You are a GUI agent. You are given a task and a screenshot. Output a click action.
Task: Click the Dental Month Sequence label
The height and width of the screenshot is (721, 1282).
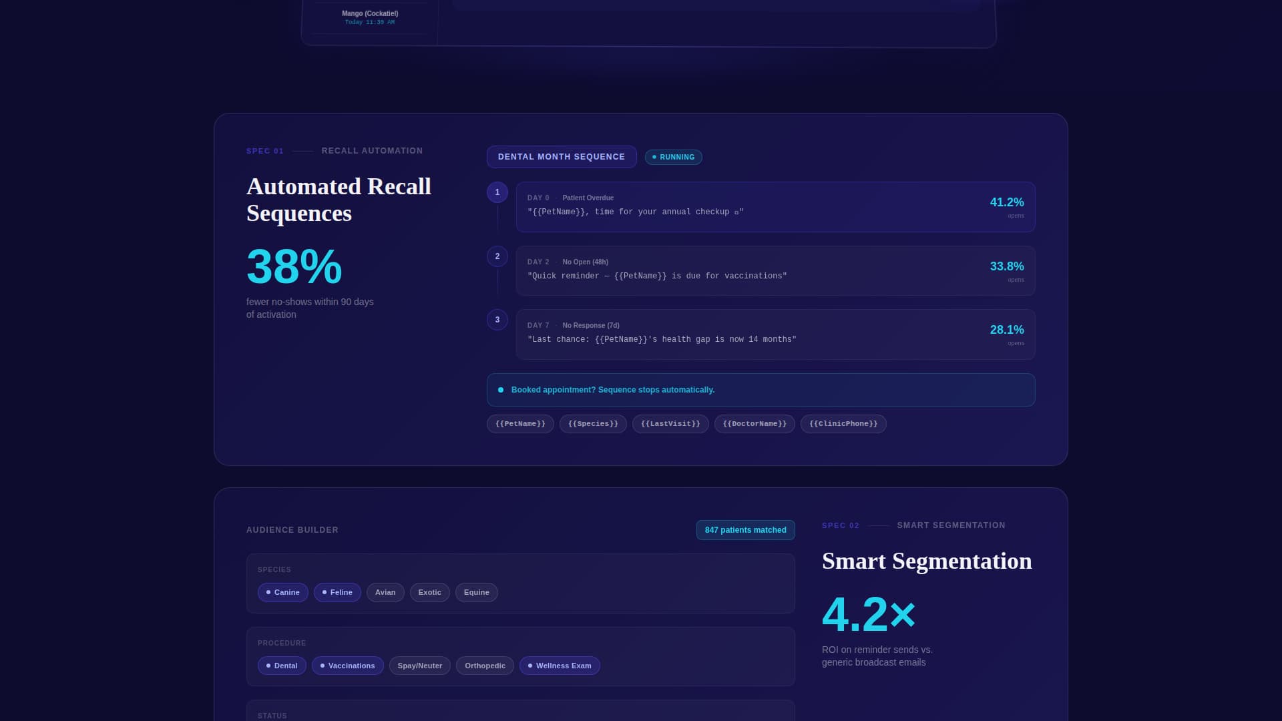coord(562,157)
